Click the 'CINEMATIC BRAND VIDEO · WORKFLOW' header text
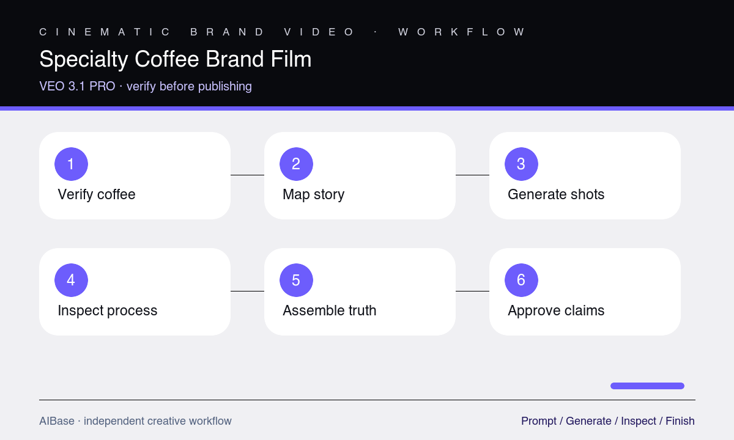This screenshot has height=440, width=734. point(282,32)
